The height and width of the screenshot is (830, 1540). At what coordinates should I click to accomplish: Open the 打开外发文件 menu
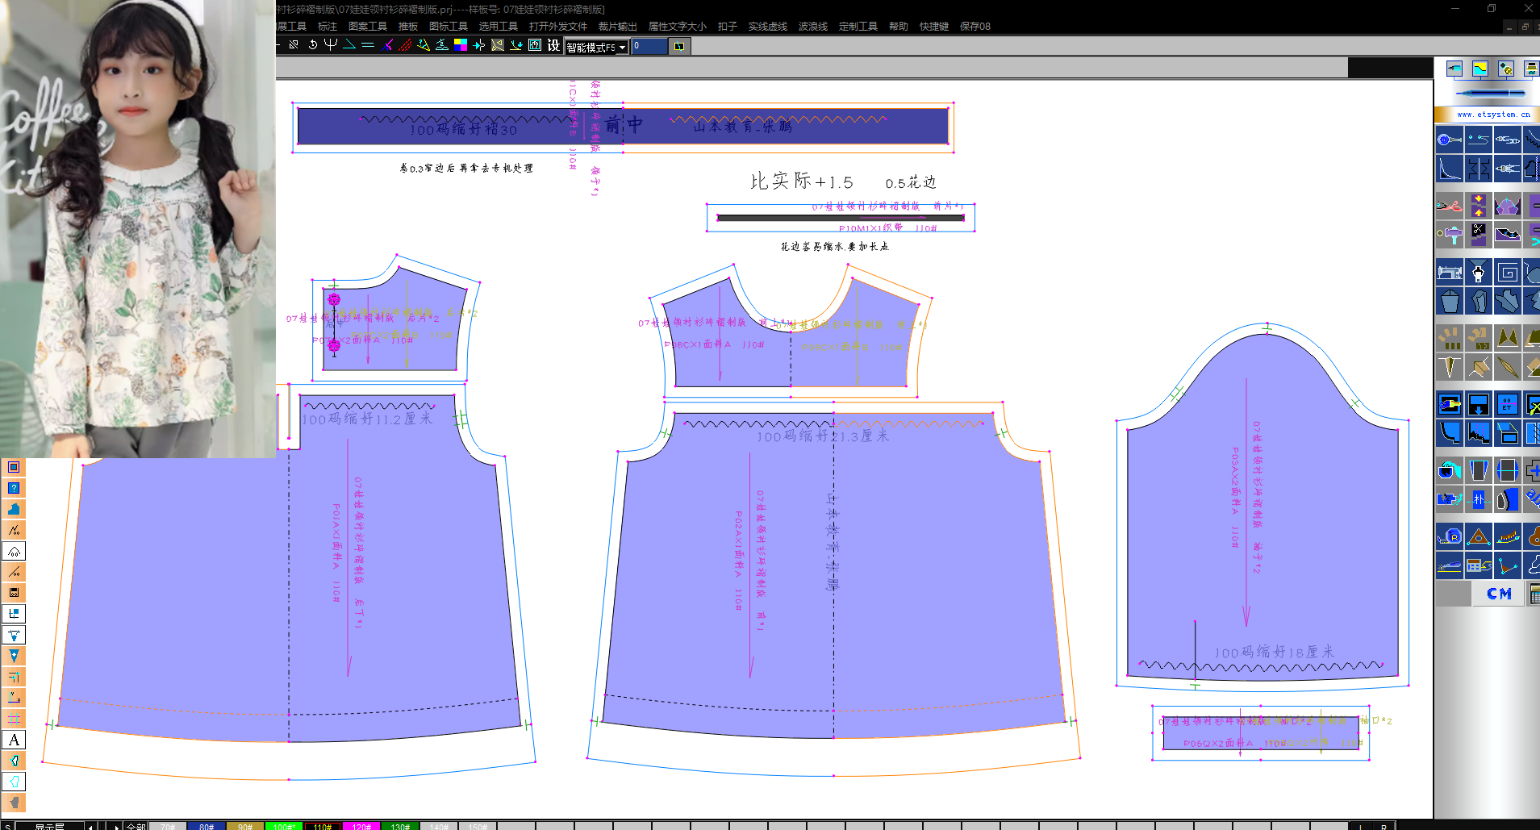coord(558,27)
